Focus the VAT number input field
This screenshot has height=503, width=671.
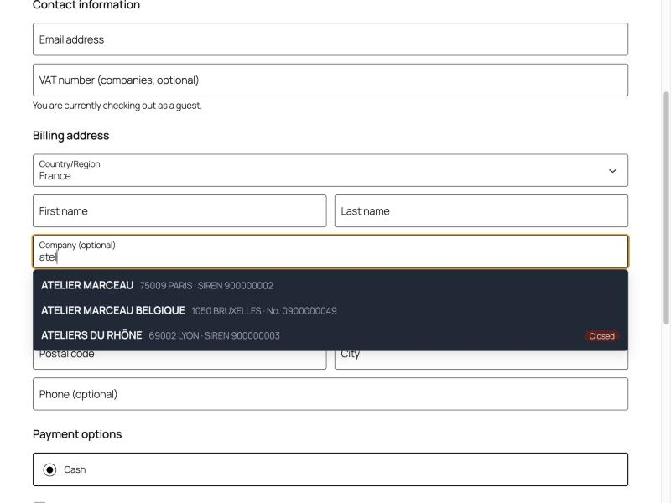[x=330, y=80]
